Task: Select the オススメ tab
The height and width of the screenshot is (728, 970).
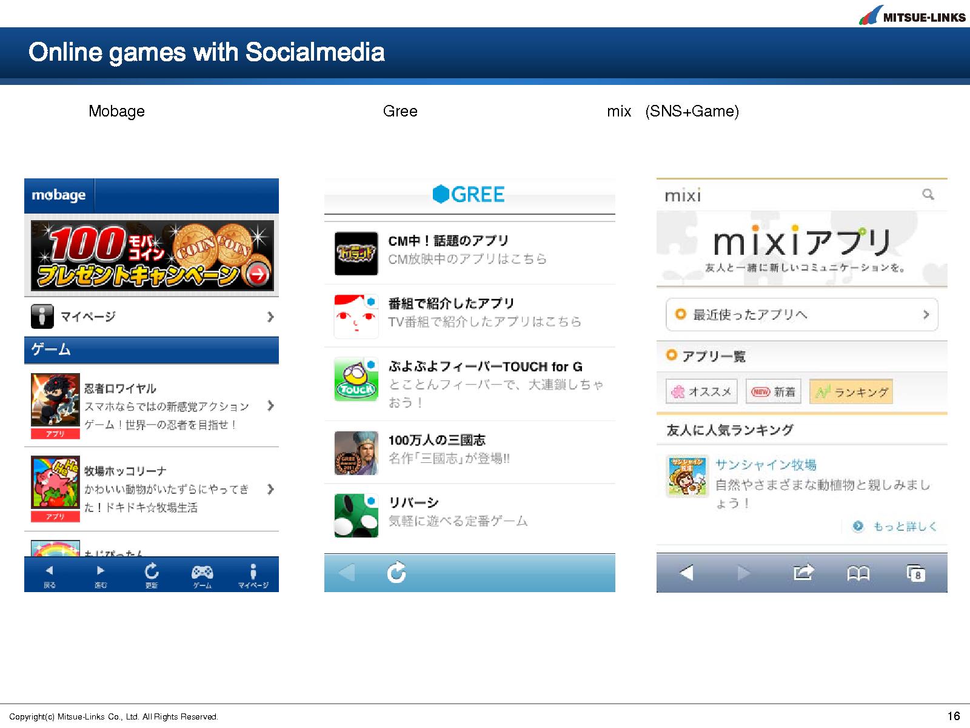Action: click(702, 392)
